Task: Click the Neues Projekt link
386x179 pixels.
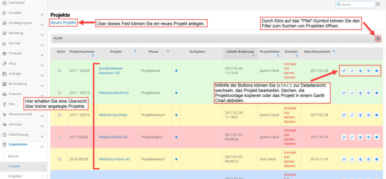Action: coord(63,22)
